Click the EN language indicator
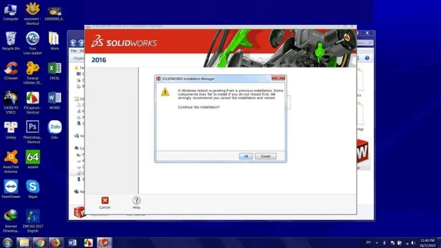The height and width of the screenshot is (248, 441). point(368,242)
